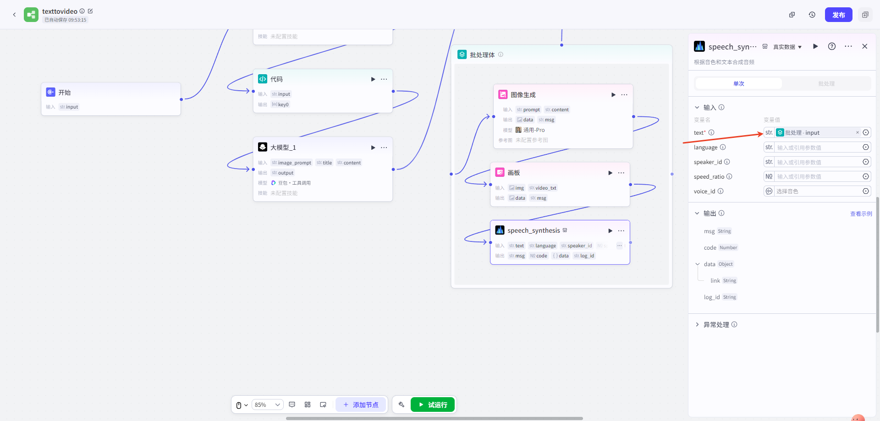This screenshot has width=880, height=421.
Task: Click the wrench debug icon in bottom toolbar
Action: click(x=401, y=405)
